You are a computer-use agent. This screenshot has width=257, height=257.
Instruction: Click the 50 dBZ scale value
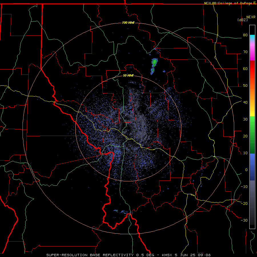point(245,86)
